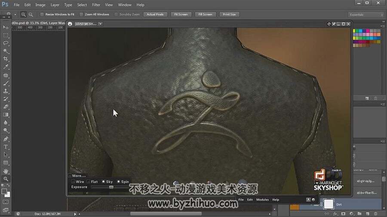Select the Rectangle shape tool
Screen dimensions: 387x217
tap(6, 163)
